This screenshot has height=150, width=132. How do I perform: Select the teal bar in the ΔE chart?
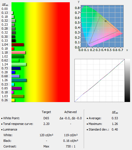click(x=19, y=80)
